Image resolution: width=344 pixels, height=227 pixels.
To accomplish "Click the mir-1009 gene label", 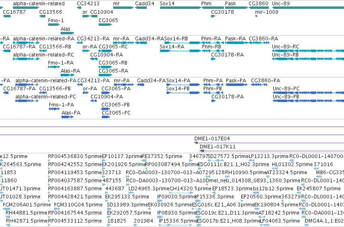I will coord(266,12).
